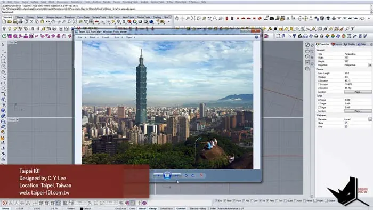The width and height of the screenshot is (373, 210).
Task: Select the Pan hand tool
Action: [53, 22]
